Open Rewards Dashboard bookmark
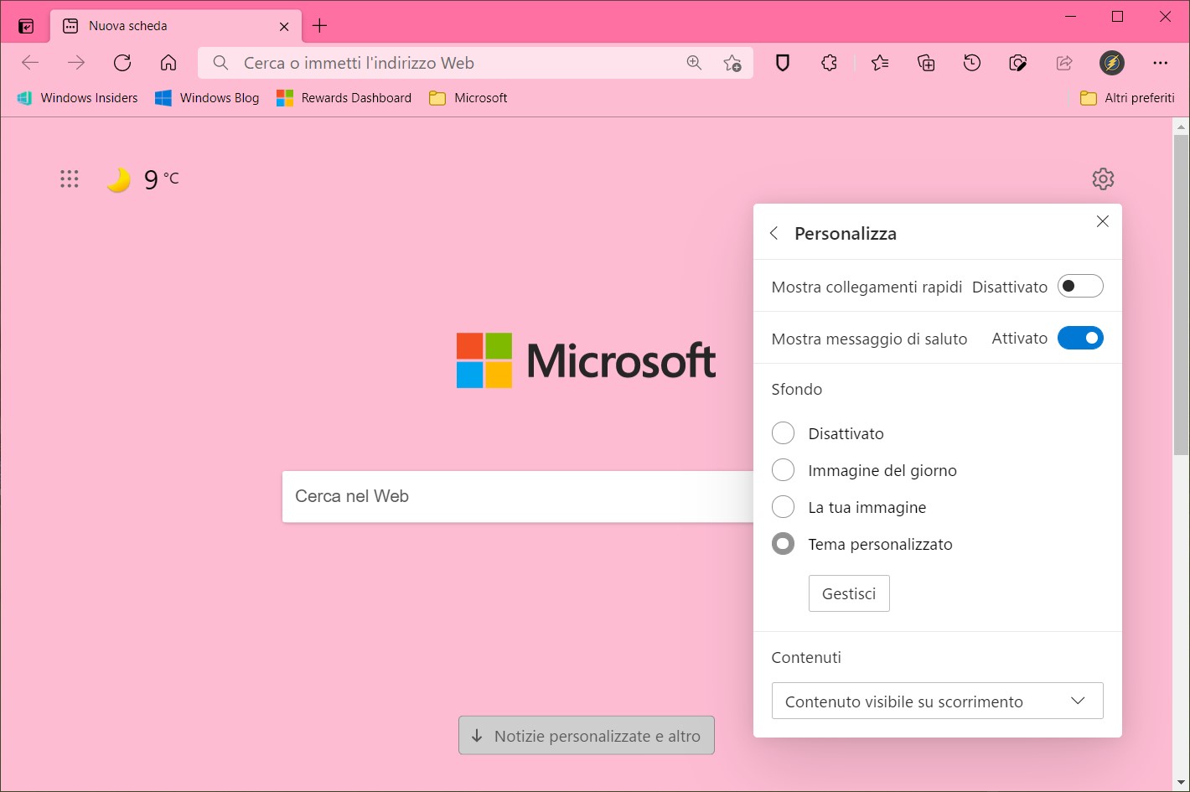The image size is (1190, 792). coord(344,98)
